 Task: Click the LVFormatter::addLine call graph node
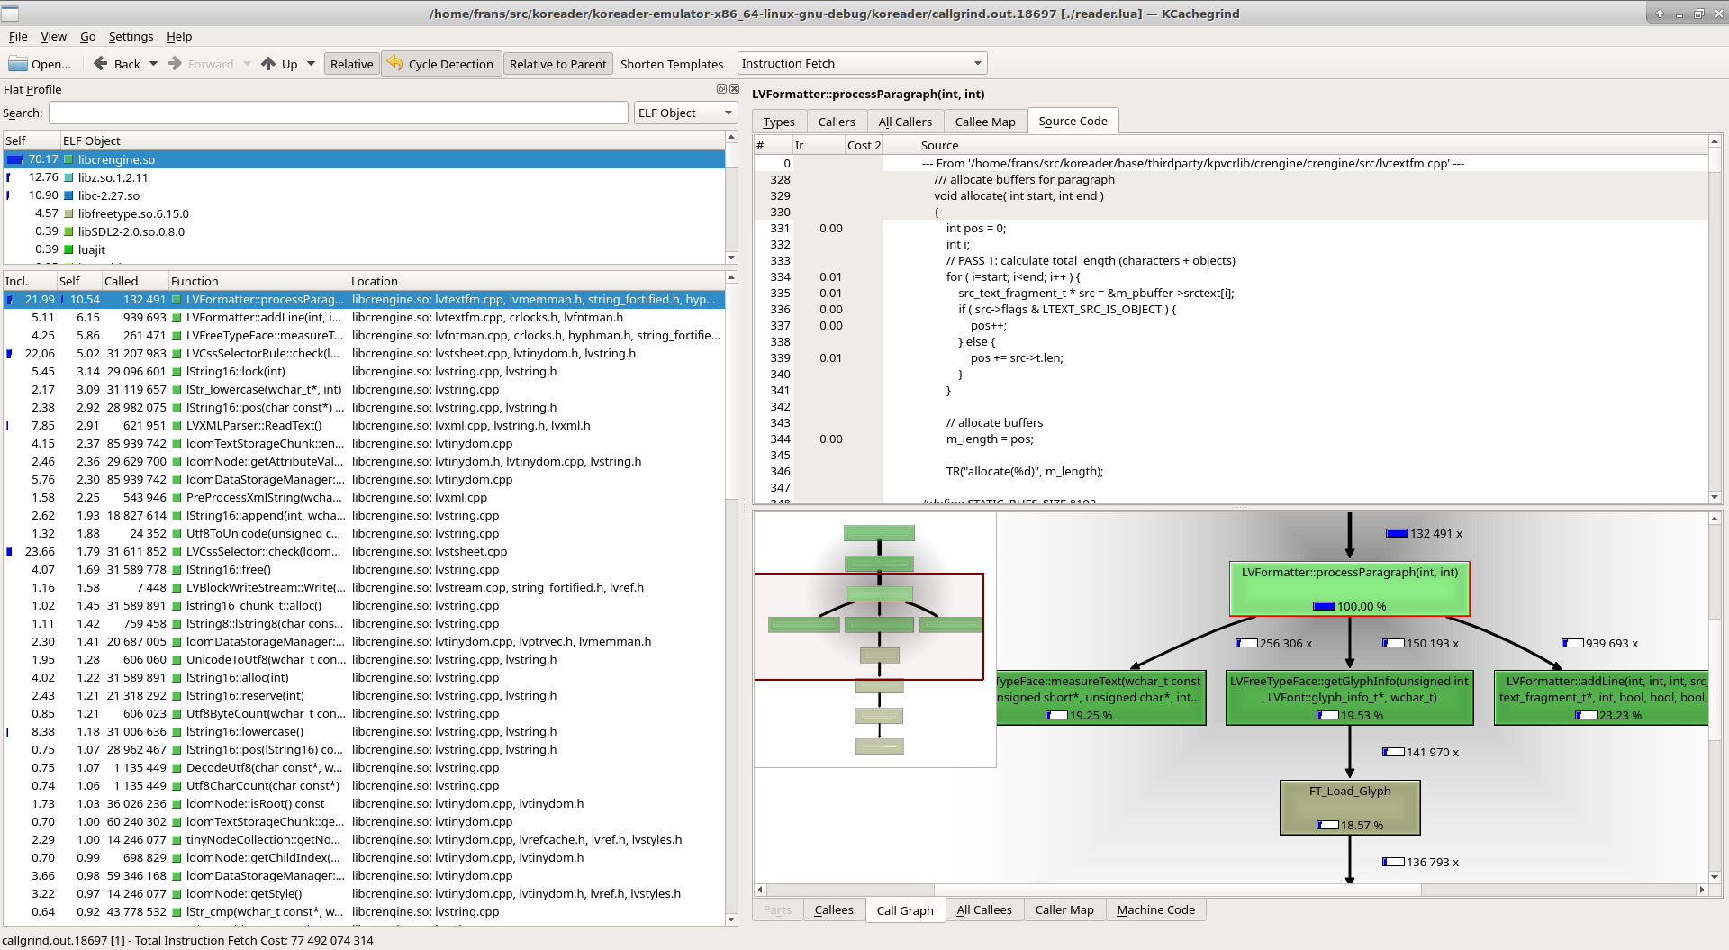[x=1601, y=698]
